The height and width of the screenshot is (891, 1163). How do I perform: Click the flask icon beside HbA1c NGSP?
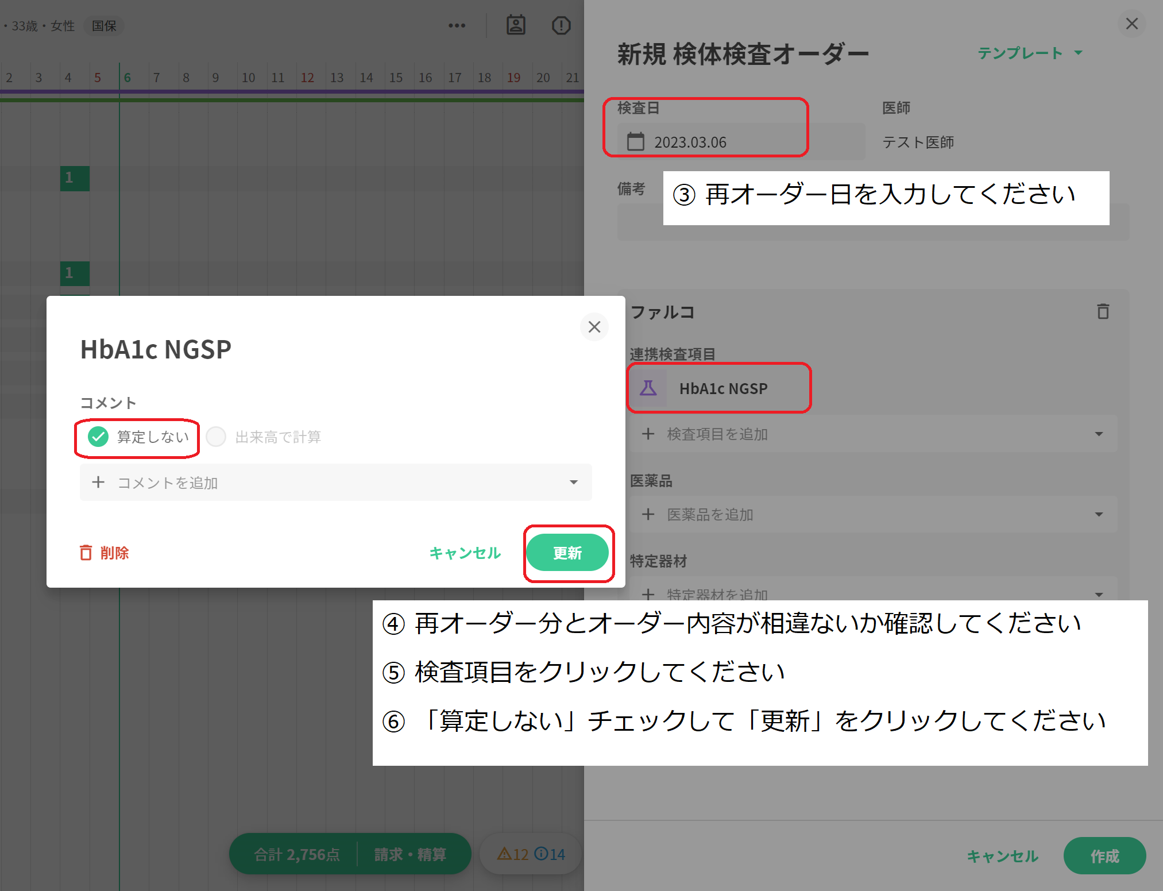(648, 388)
